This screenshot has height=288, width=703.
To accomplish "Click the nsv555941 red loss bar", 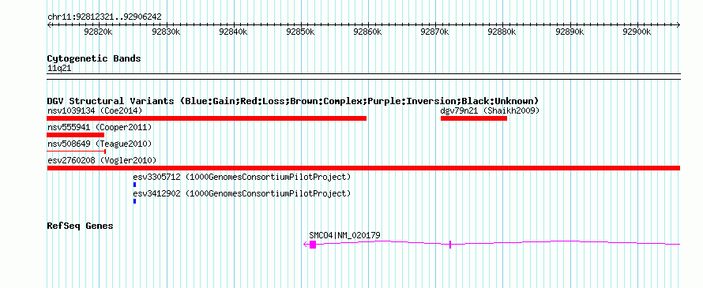I will [x=75, y=135].
